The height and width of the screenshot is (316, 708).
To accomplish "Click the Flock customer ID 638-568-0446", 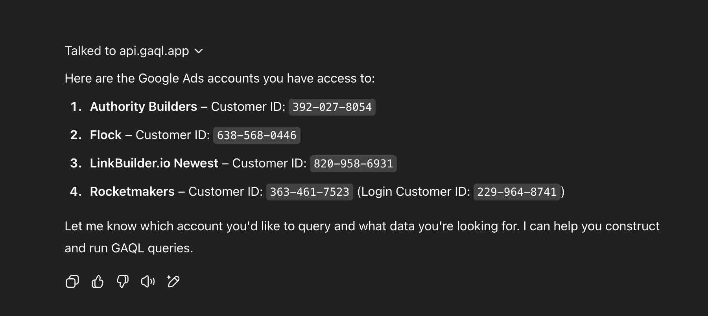I will [x=256, y=135].
